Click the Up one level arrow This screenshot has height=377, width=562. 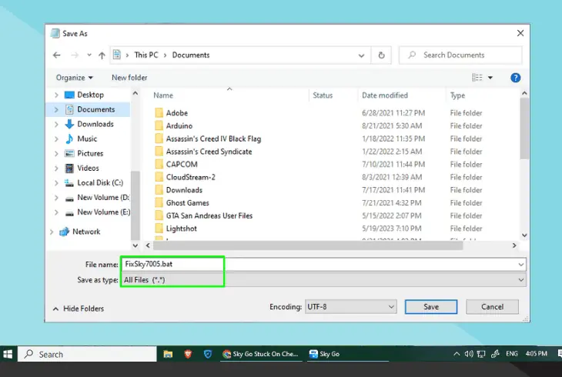click(x=101, y=55)
